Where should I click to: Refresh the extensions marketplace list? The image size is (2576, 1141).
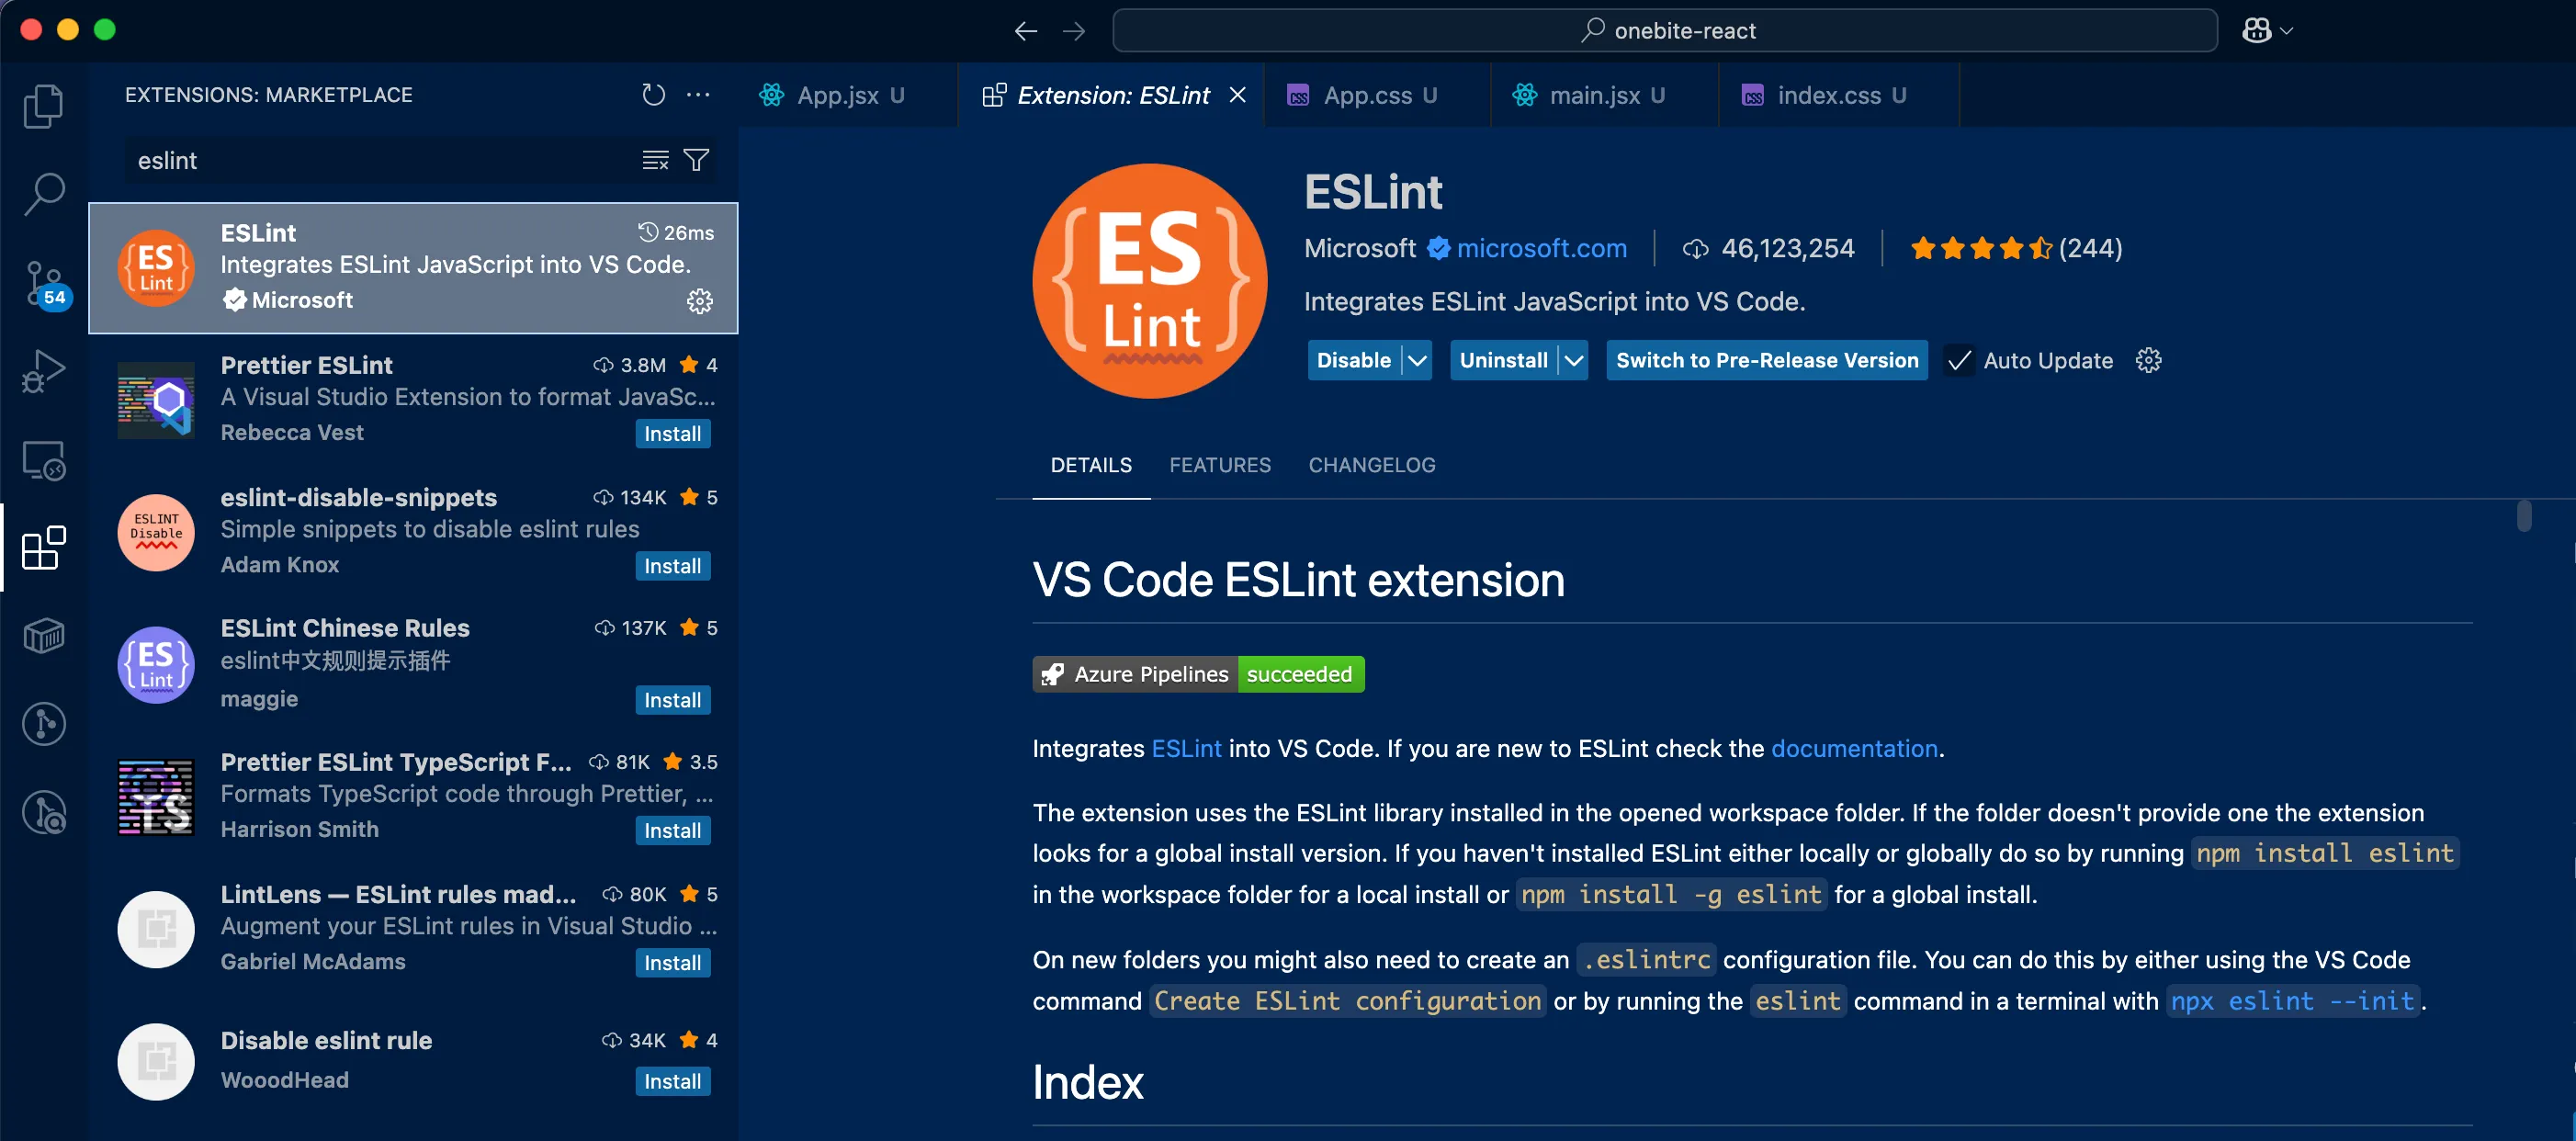653,95
